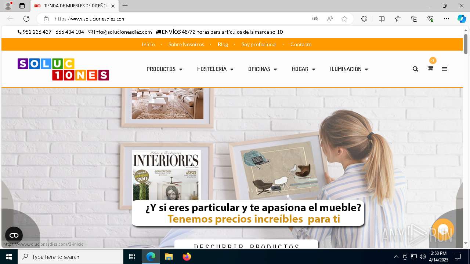Viewport: 470px width, 264px height.
Task: Open browser extensions puzzle icon
Action: 364,19
